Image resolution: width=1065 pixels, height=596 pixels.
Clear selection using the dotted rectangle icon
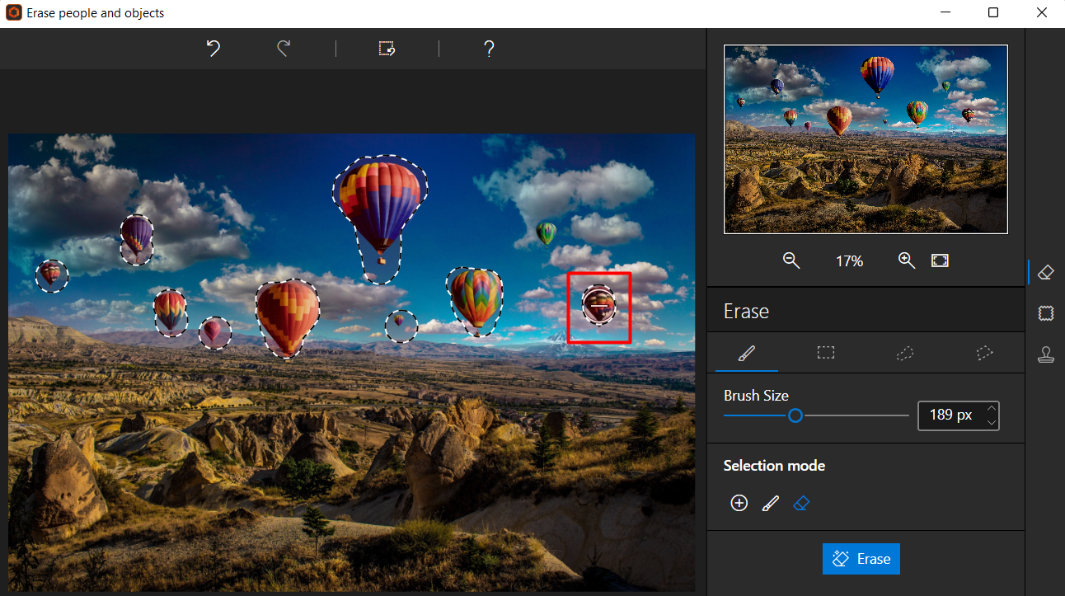pyautogui.click(x=387, y=49)
